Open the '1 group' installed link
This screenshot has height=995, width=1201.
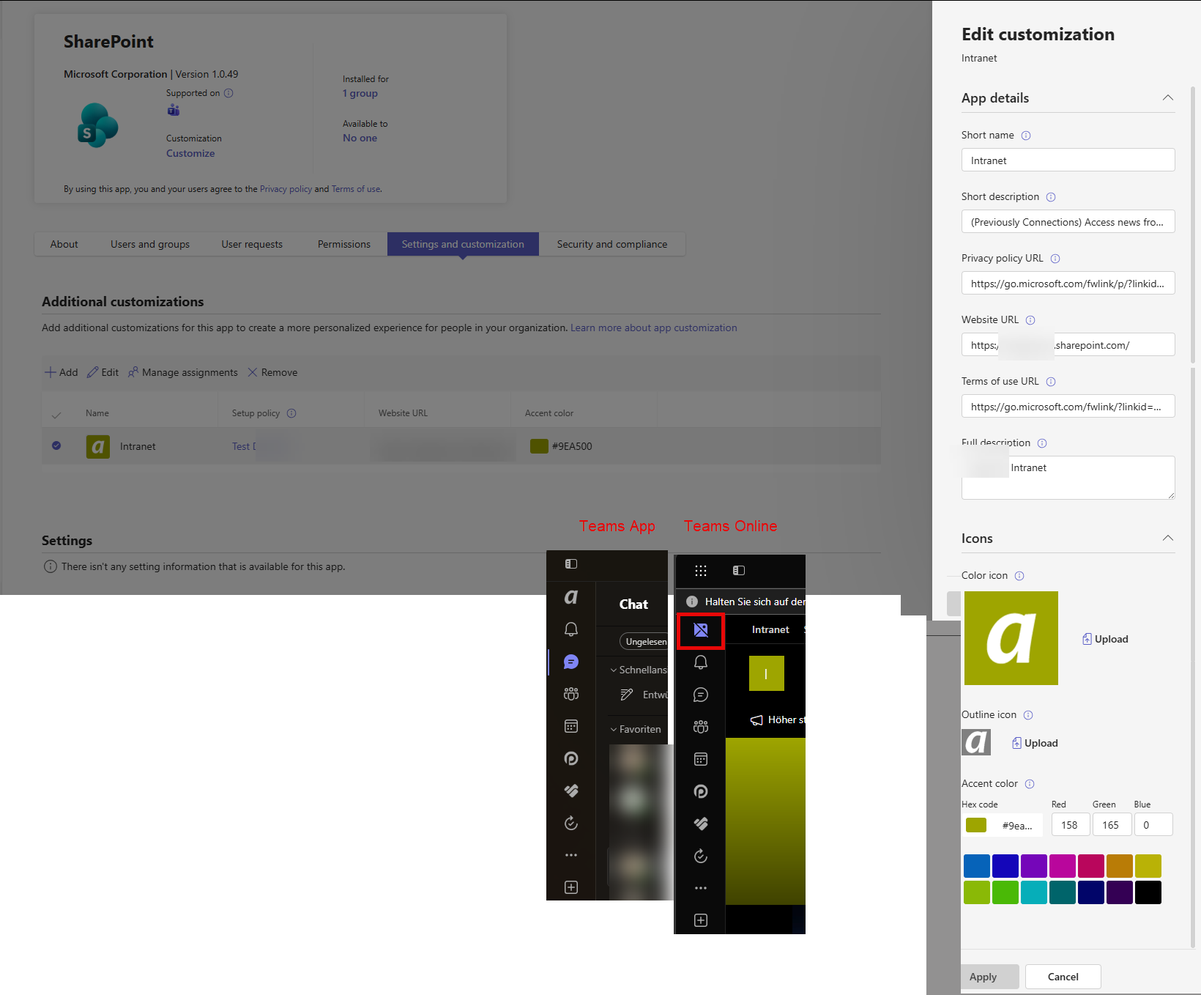[360, 93]
